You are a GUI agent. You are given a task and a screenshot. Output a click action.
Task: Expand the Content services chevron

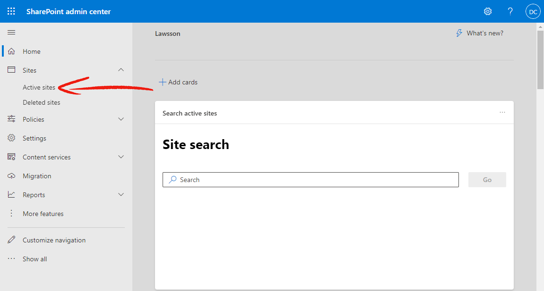pos(121,157)
